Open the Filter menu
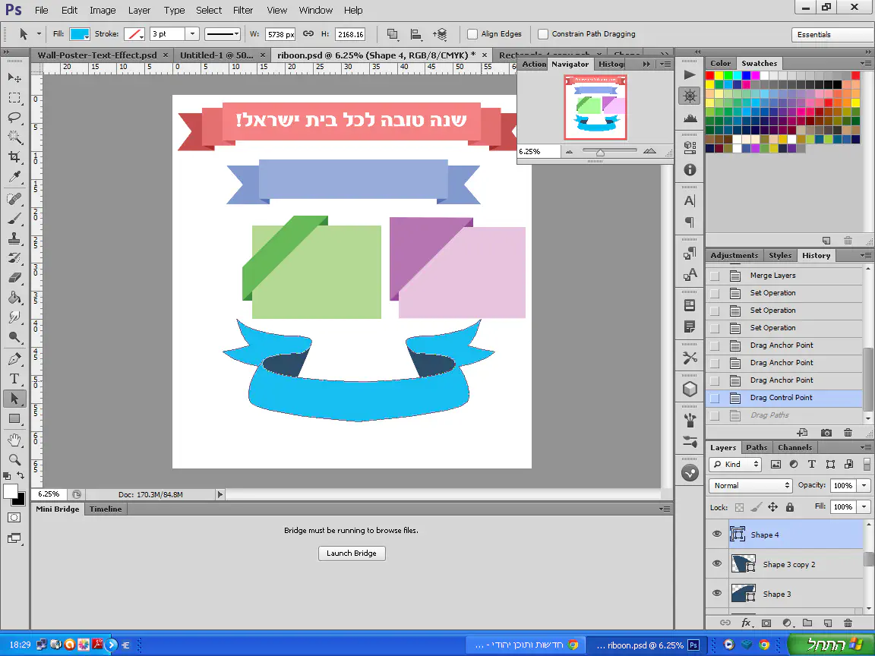Image resolution: width=875 pixels, height=656 pixels. [x=243, y=11]
